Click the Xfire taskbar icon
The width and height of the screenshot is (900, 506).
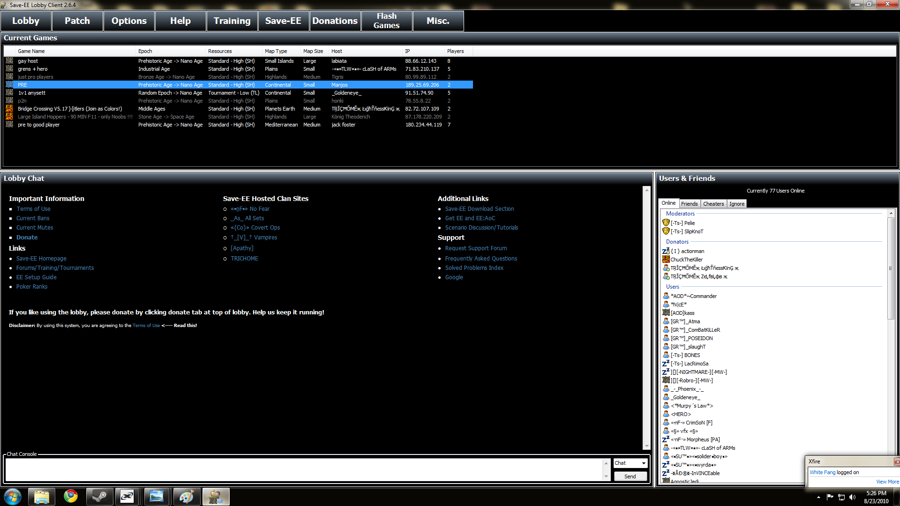pos(127,496)
